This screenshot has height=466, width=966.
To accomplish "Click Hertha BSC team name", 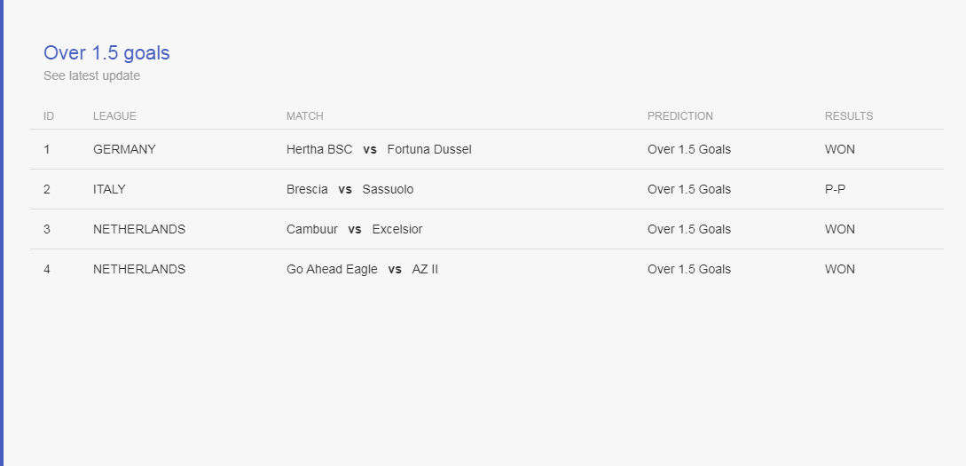I will (319, 149).
